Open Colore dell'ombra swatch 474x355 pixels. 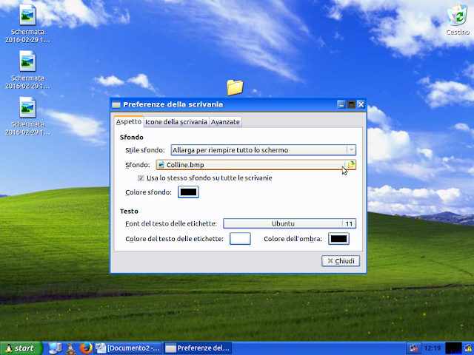tap(339, 239)
